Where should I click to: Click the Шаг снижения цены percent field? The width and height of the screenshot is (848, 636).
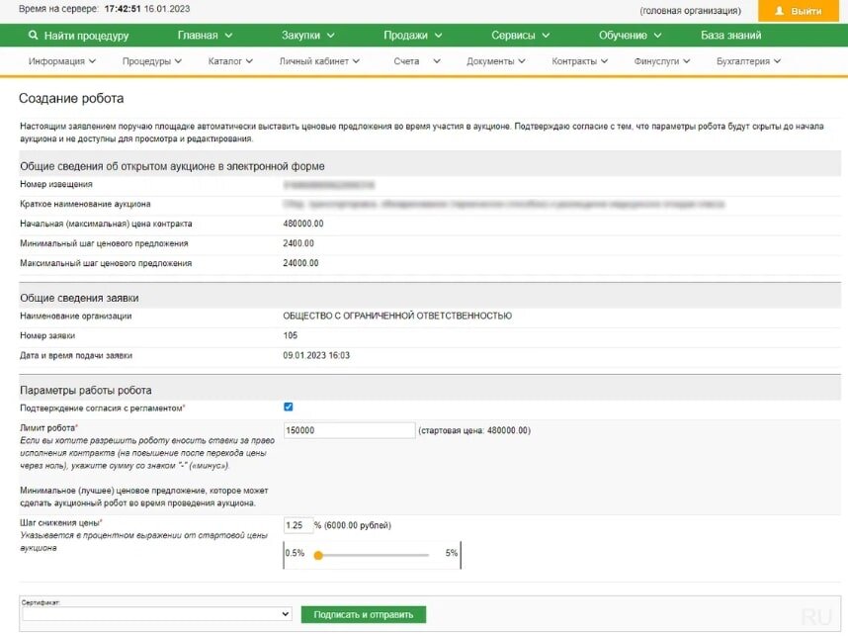click(x=298, y=525)
